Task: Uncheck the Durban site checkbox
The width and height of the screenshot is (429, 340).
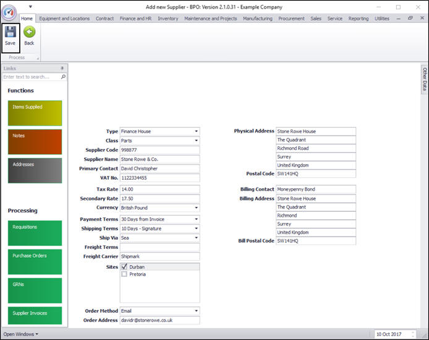Action: pyautogui.click(x=125, y=266)
